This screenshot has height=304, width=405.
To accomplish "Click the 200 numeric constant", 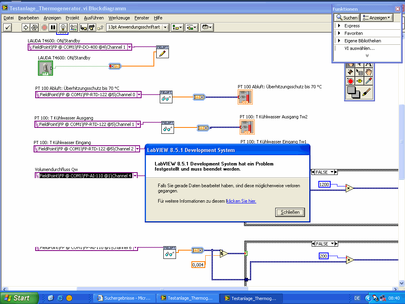I will pyautogui.click(x=324, y=256).
